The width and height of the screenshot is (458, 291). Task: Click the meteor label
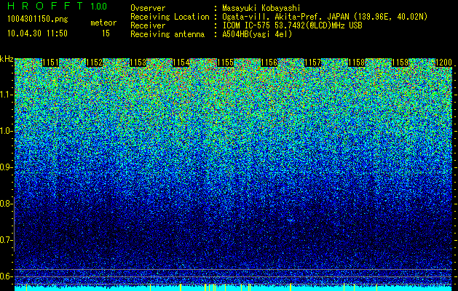coord(103,23)
